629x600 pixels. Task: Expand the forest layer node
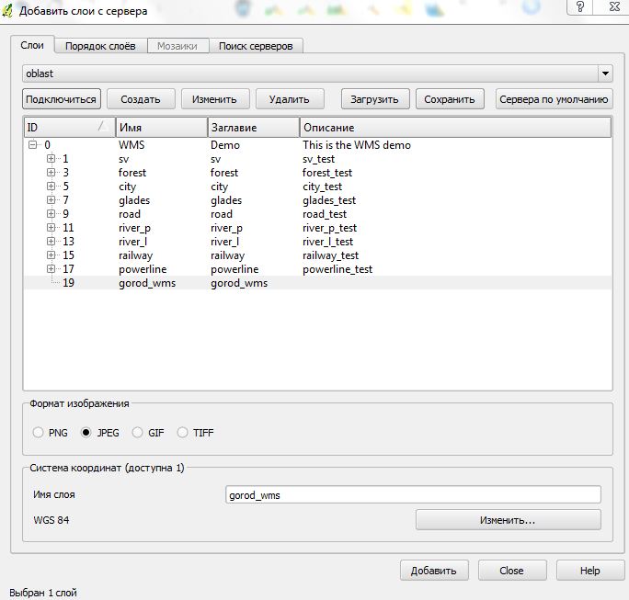(x=51, y=173)
